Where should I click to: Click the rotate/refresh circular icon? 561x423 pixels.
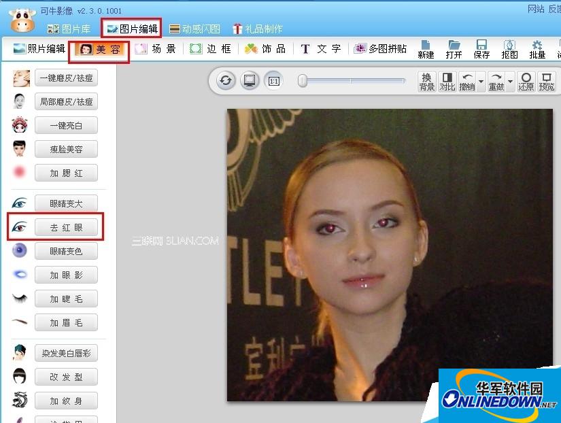[x=226, y=81]
